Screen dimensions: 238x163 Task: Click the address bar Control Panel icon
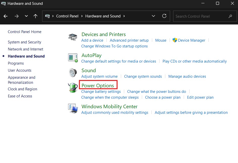pos(47,16)
